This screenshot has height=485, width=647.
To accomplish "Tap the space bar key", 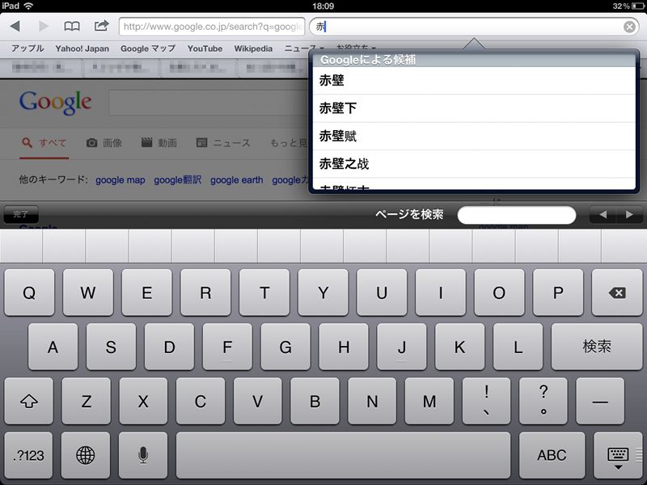I will (x=343, y=455).
